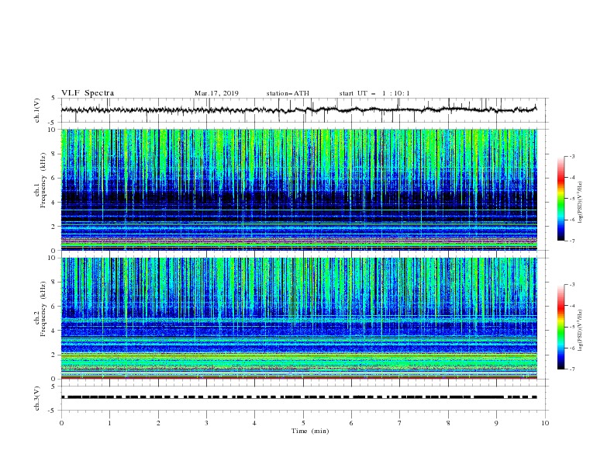Click the "10" tick on the time axis
614x475 pixels.
pos(545,423)
